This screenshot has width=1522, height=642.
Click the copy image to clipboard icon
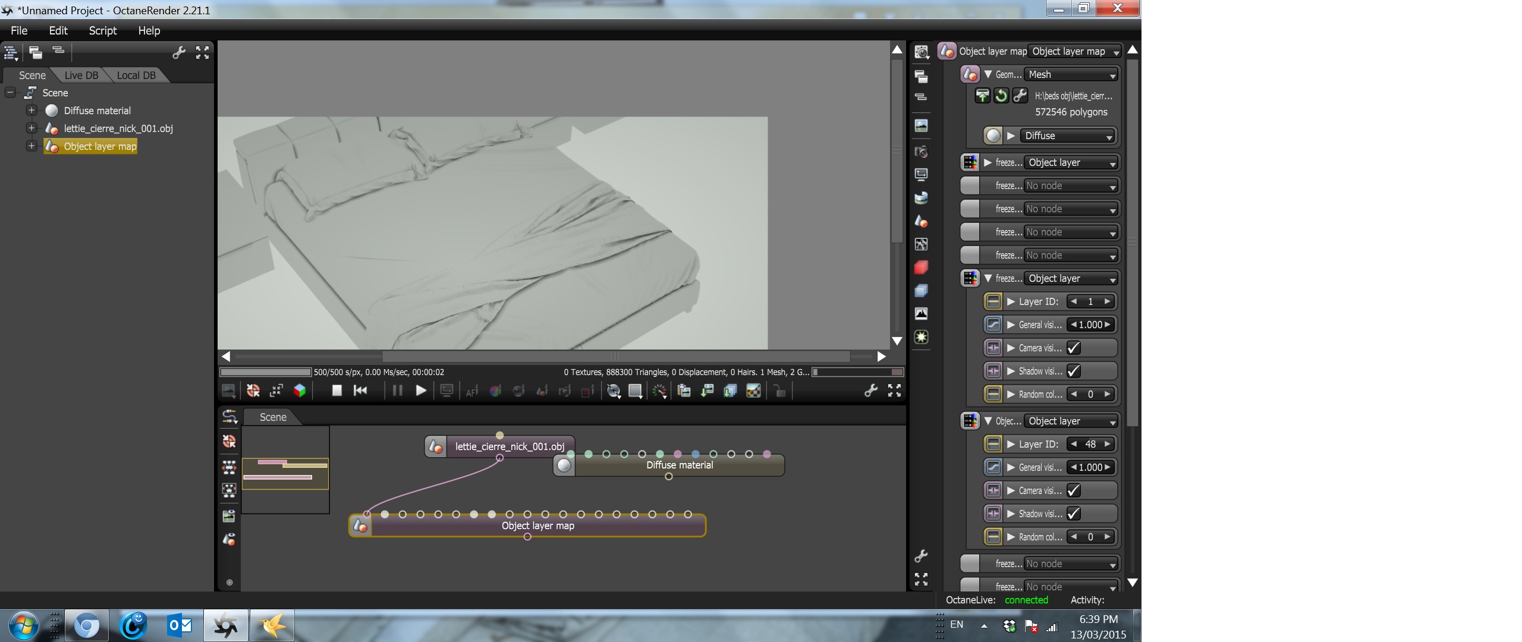point(684,391)
